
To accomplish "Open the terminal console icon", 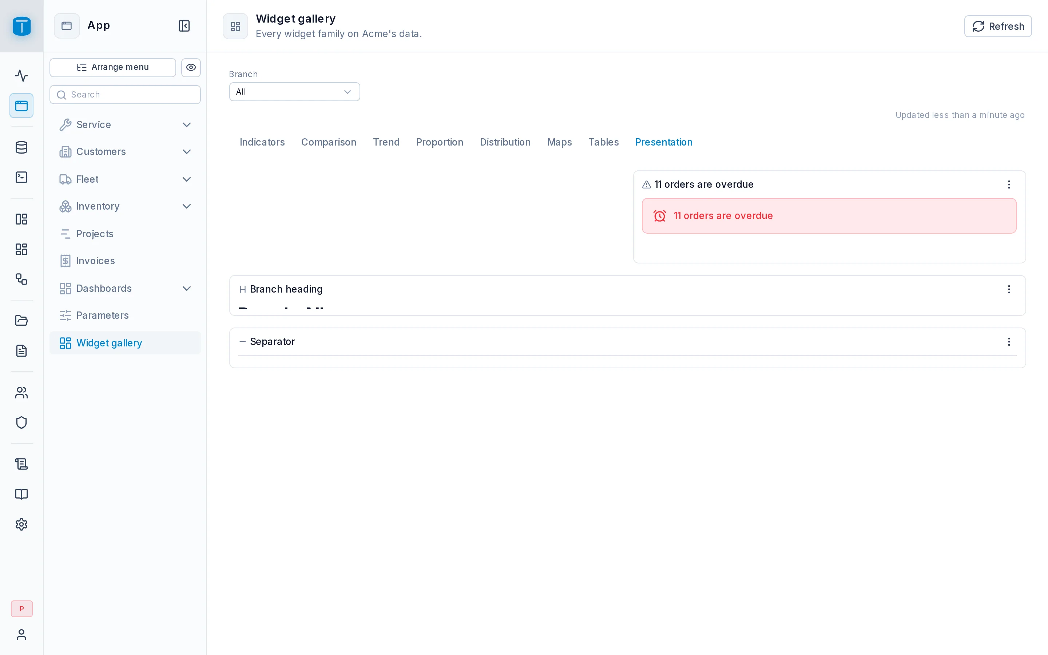I will pyautogui.click(x=22, y=177).
